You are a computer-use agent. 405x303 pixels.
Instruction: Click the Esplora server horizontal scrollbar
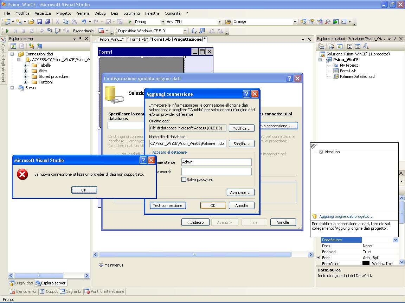[39, 275]
